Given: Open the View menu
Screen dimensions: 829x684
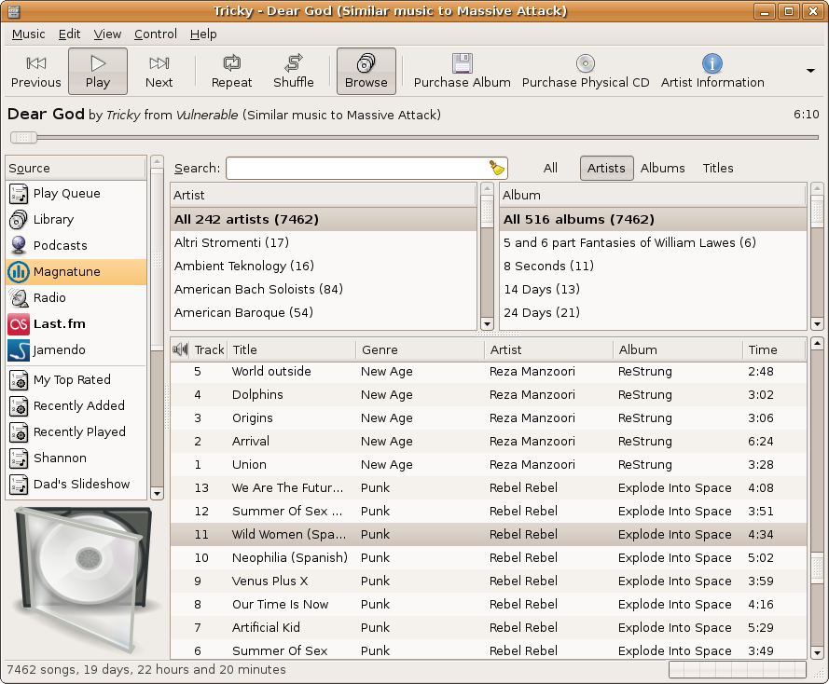Looking at the screenshot, I should pyautogui.click(x=107, y=34).
